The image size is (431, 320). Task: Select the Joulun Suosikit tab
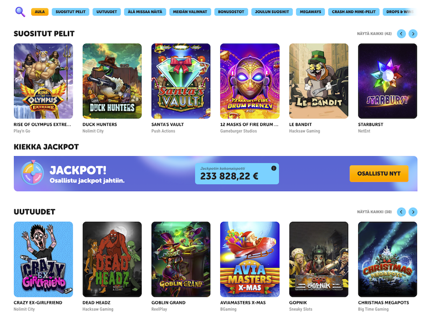[272, 12]
